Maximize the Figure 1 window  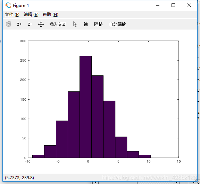click(173, 5)
